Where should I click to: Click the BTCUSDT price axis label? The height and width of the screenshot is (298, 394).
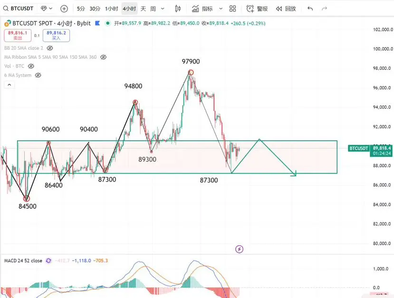[358, 148]
